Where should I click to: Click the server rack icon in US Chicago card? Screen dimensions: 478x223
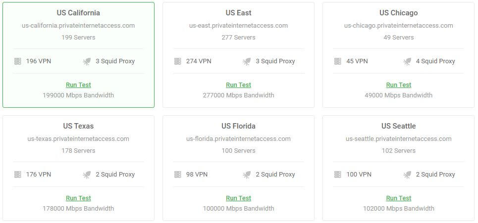click(338, 61)
